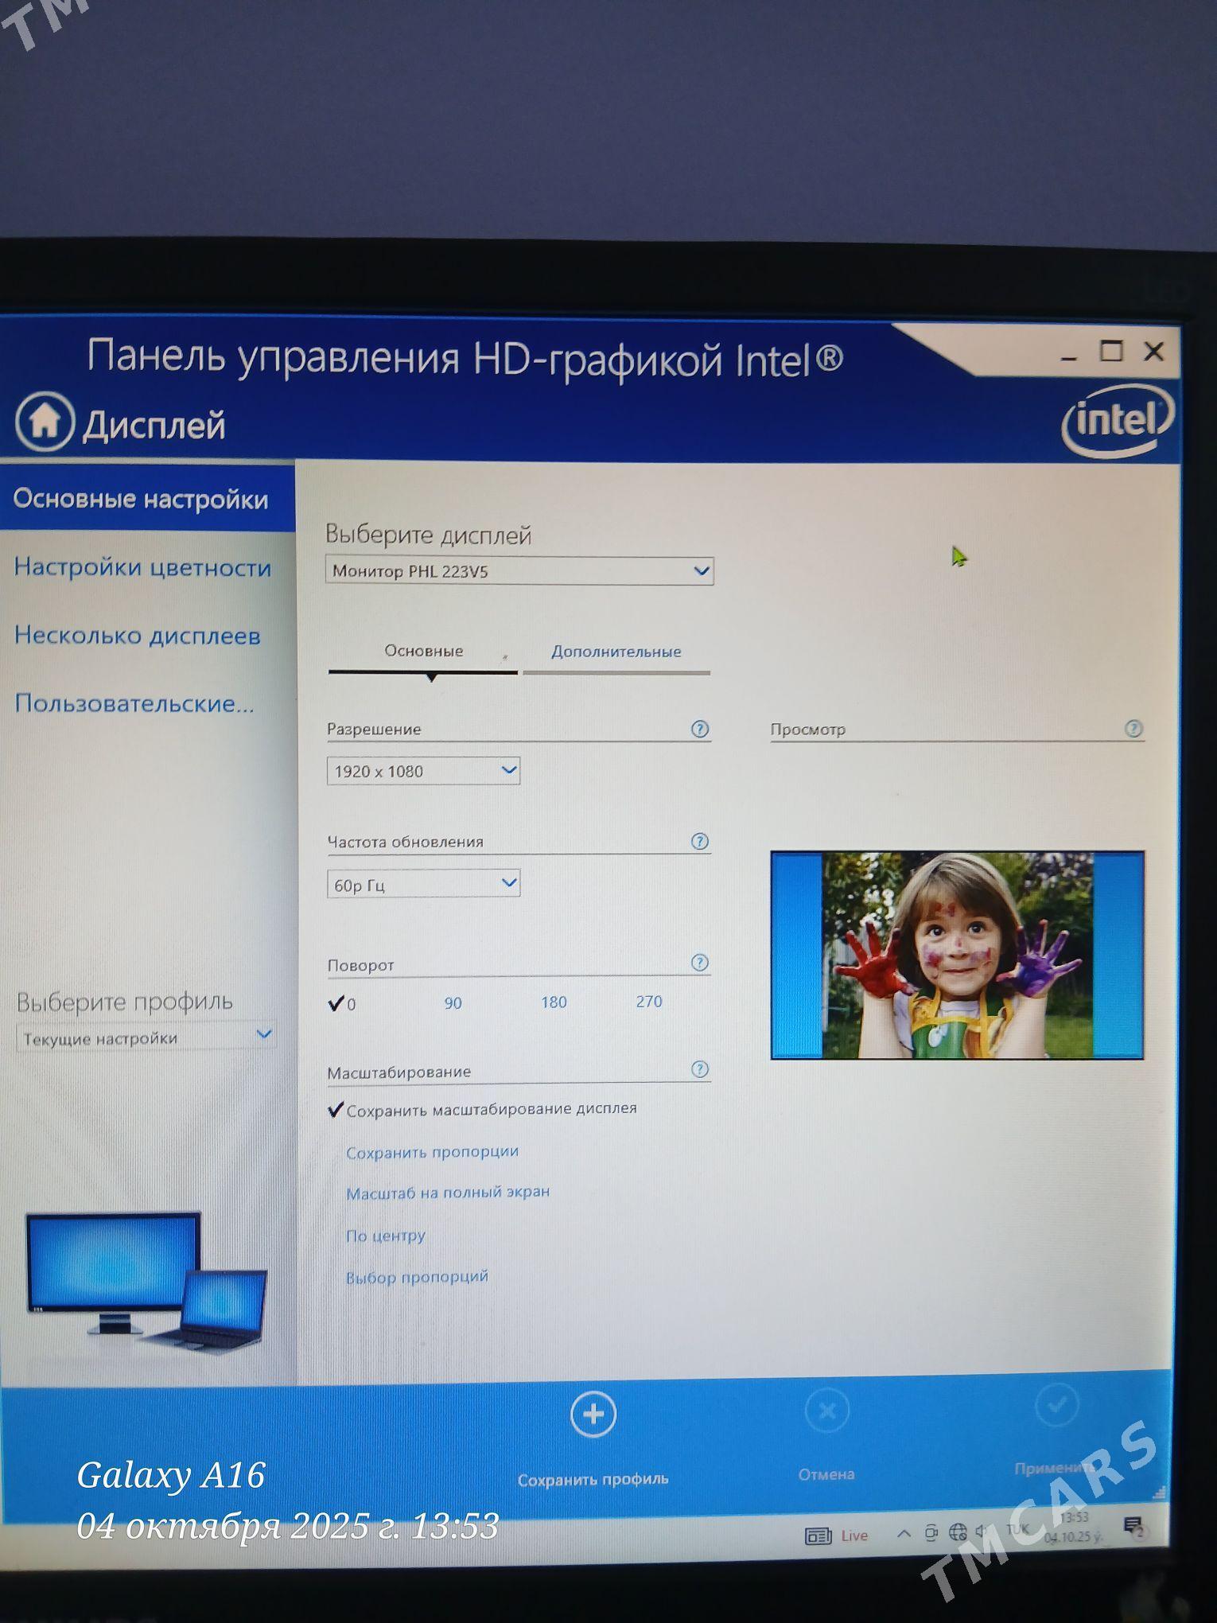Enable Сохранить пропорции scaling option

pos(432,1152)
